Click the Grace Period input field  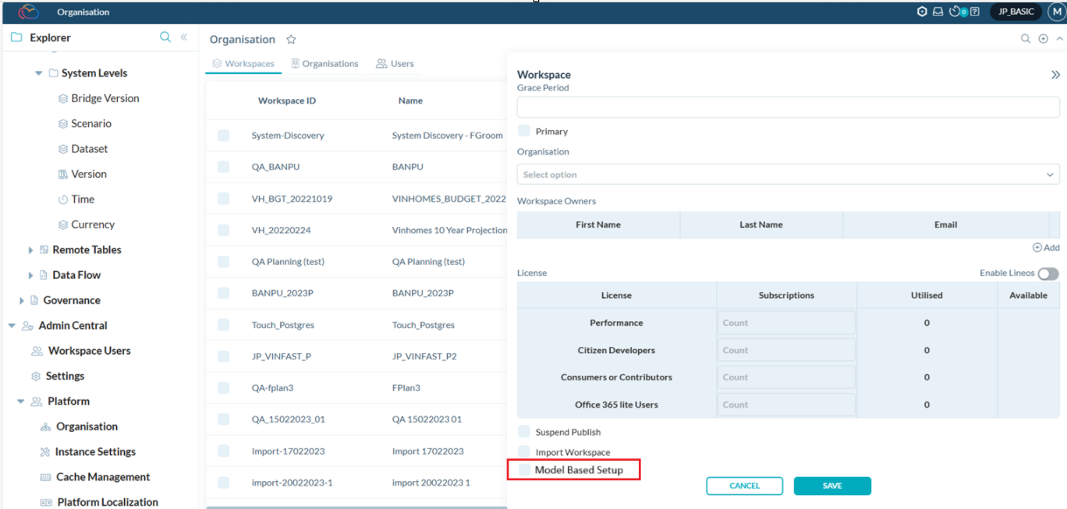click(788, 108)
